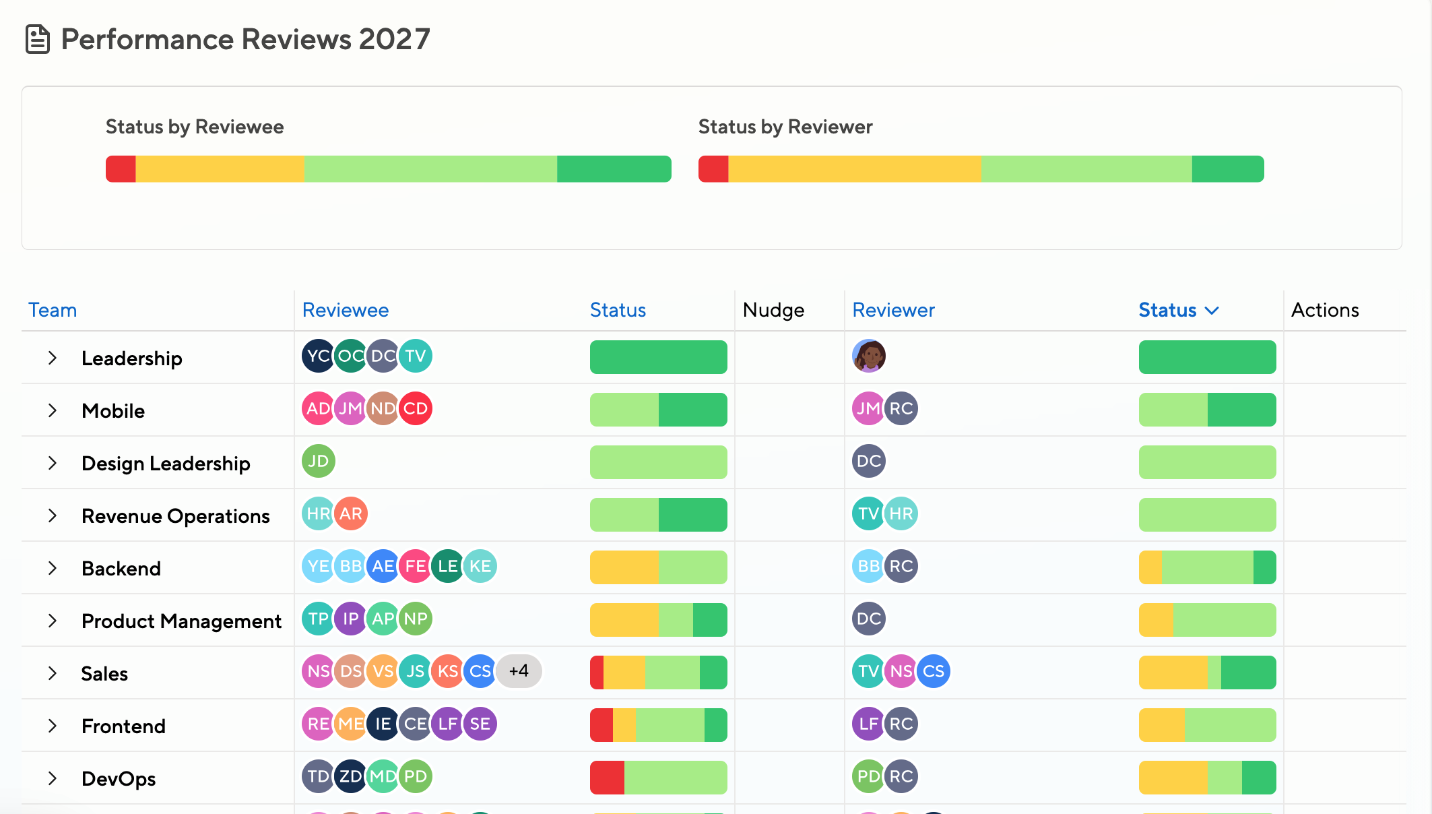Select the JD avatar in Design Leadership

[319, 461]
